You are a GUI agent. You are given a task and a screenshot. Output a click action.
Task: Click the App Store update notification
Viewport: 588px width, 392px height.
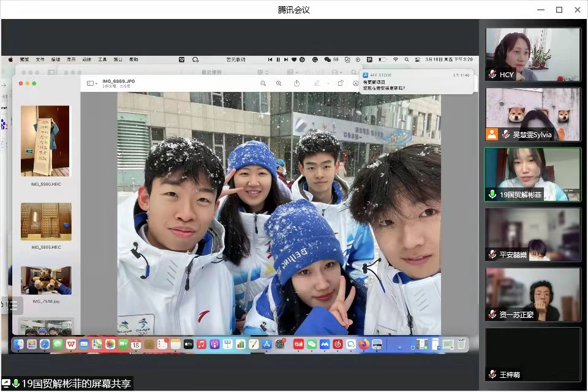417,81
